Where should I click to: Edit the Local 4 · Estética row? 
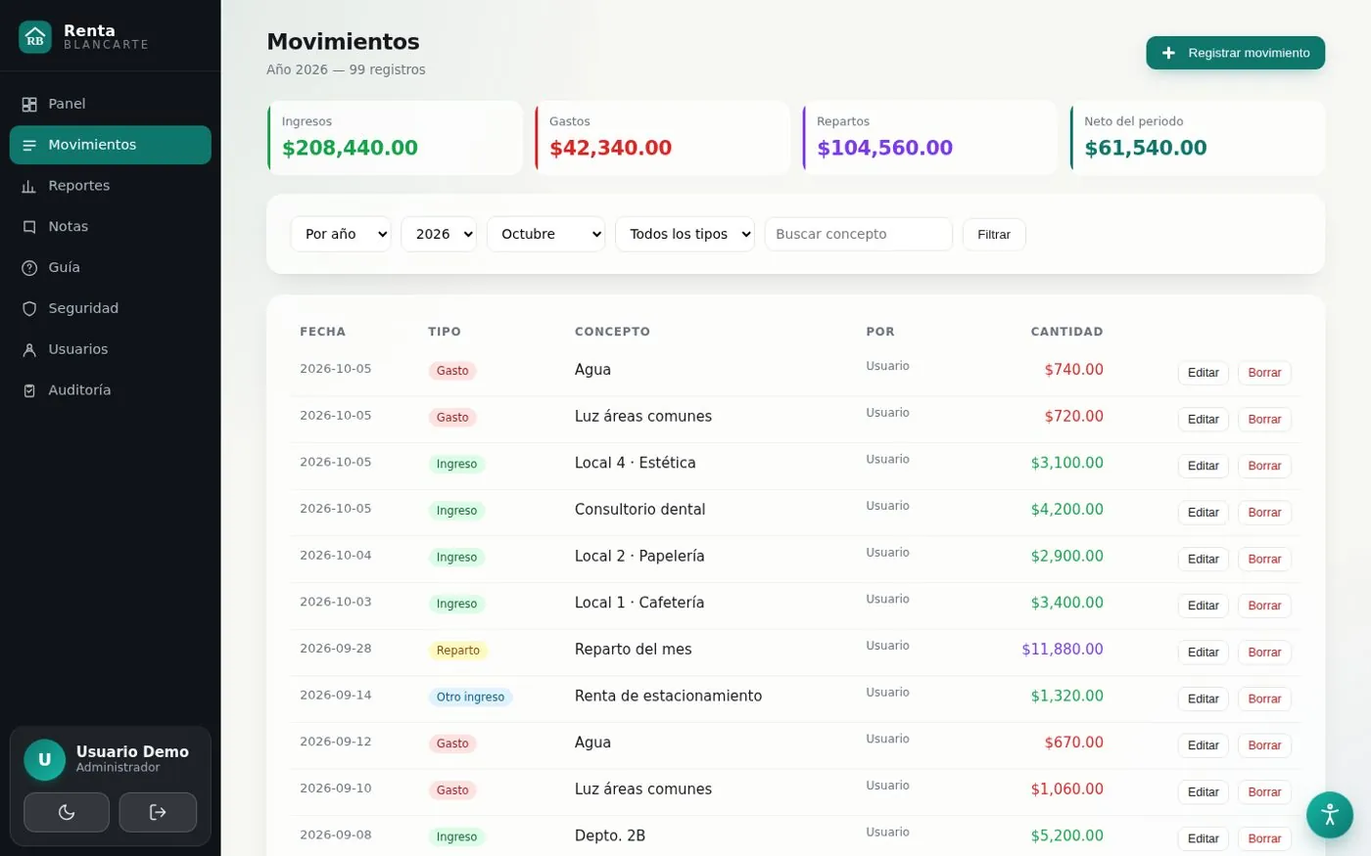1203,466
